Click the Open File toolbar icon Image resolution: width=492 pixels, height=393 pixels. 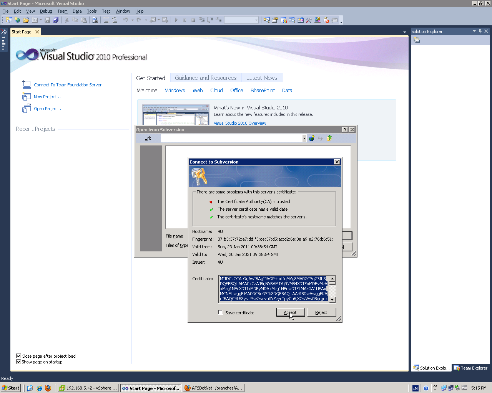[26, 20]
